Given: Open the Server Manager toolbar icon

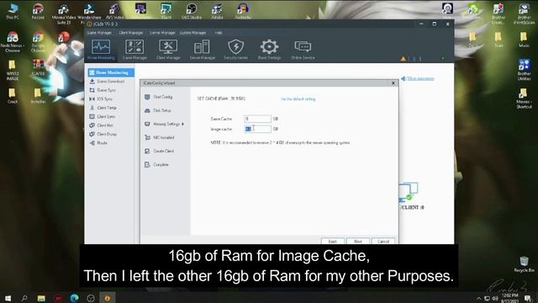Looking at the screenshot, I should (x=202, y=50).
